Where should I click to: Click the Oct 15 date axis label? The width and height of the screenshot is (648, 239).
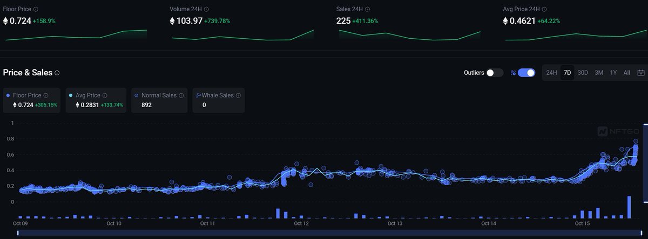pyautogui.click(x=582, y=223)
